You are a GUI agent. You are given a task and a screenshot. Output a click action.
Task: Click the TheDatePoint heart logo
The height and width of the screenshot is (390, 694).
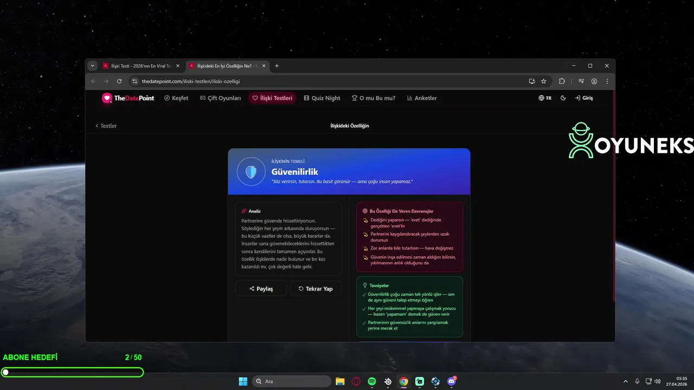(x=107, y=98)
